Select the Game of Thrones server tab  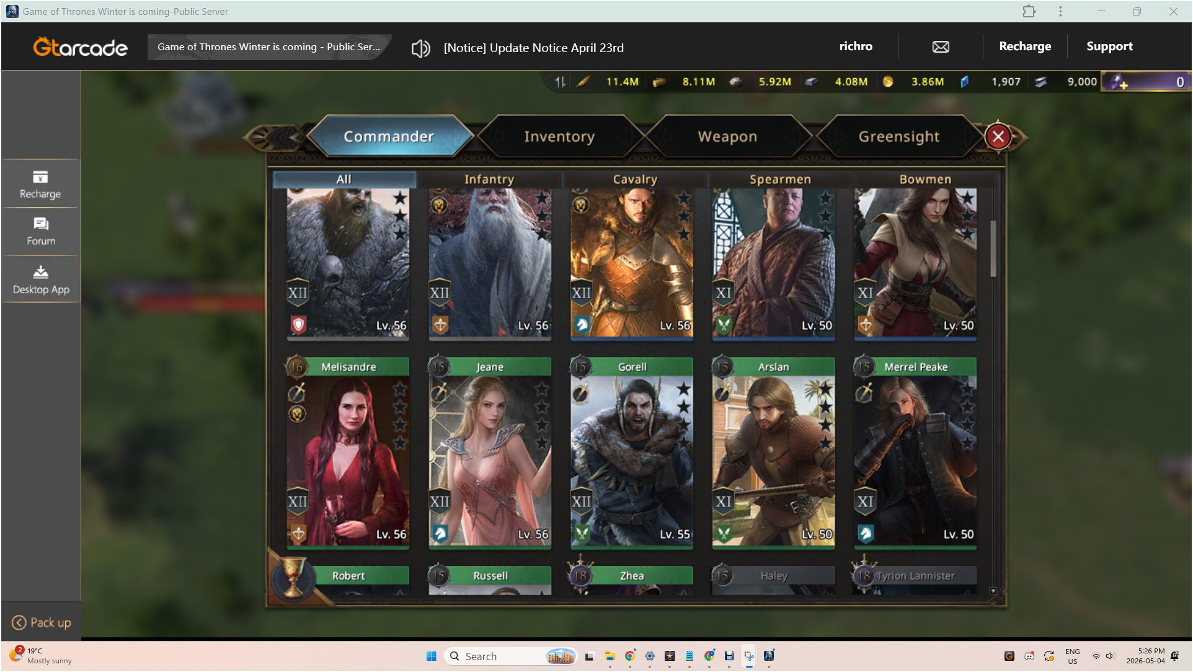(x=268, y=47)
